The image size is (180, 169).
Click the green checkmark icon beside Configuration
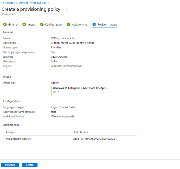tap(42, 24)
